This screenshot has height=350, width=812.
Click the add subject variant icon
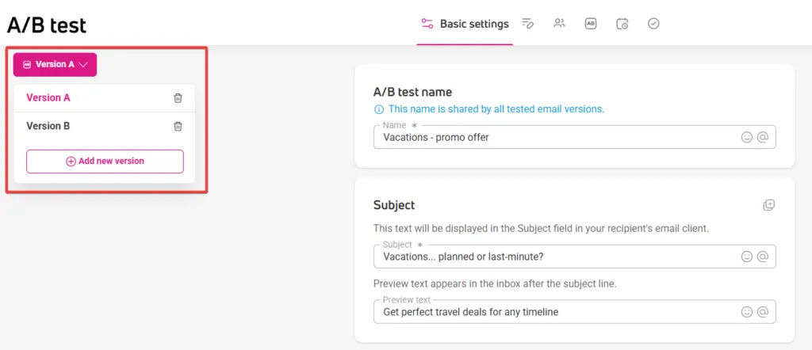point(769,205)
